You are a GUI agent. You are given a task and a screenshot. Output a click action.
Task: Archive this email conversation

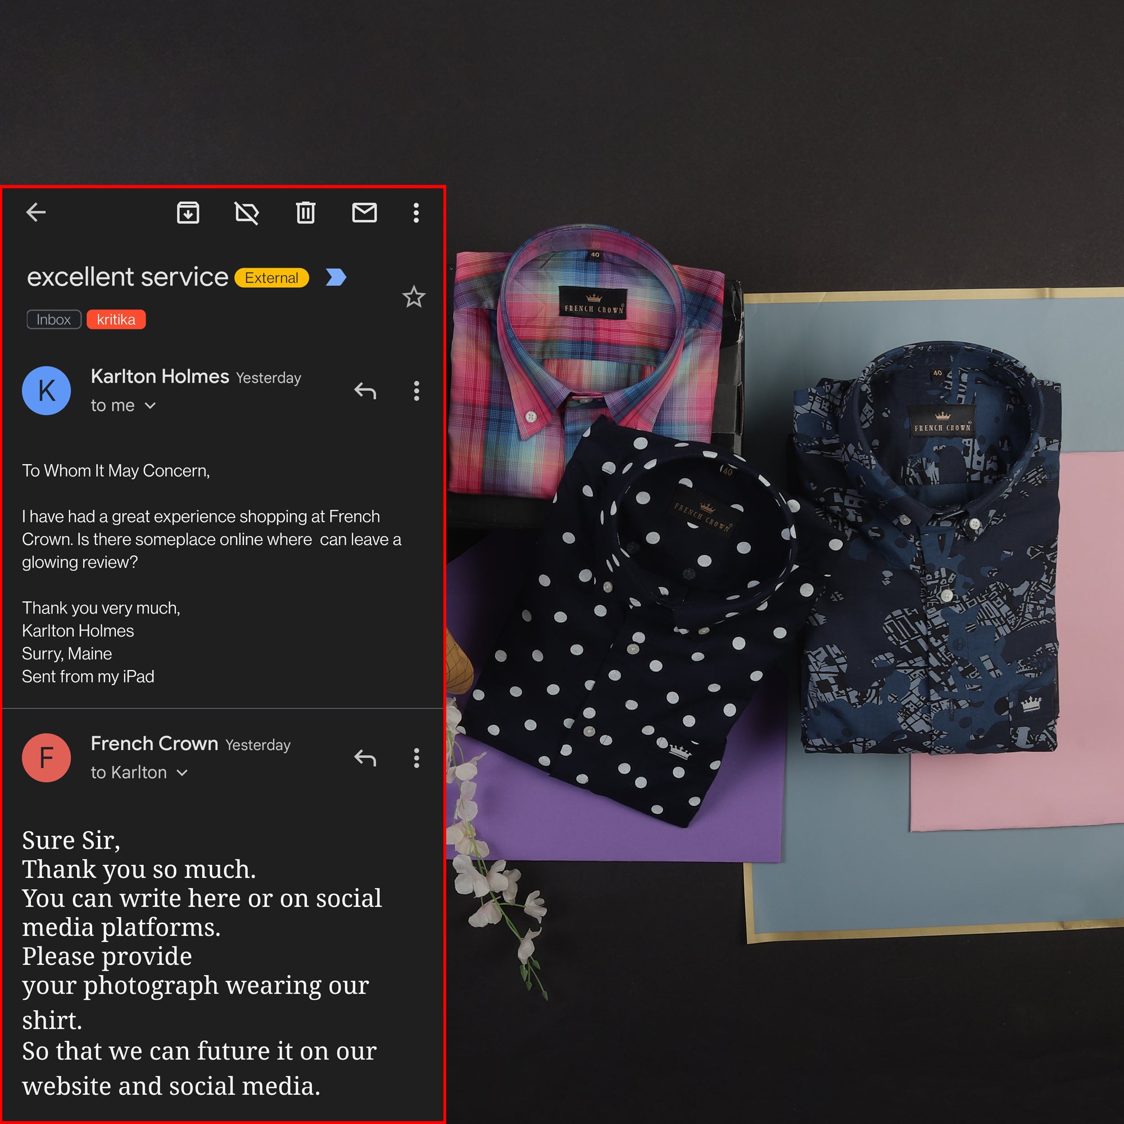pos(188,213)
